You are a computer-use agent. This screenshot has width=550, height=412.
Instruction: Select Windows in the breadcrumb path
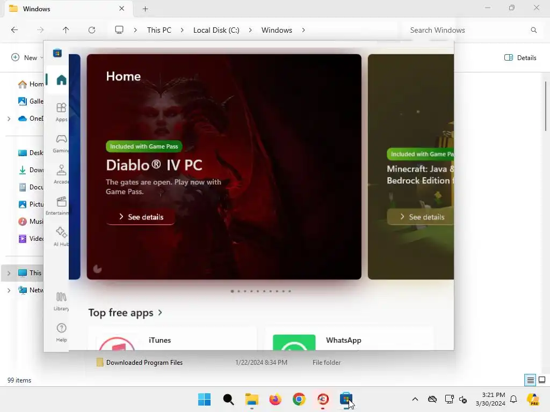(277, 30)
